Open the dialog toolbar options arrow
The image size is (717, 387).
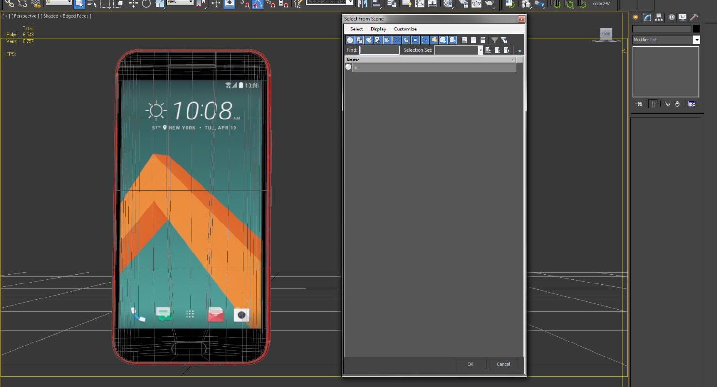[520, 51]
